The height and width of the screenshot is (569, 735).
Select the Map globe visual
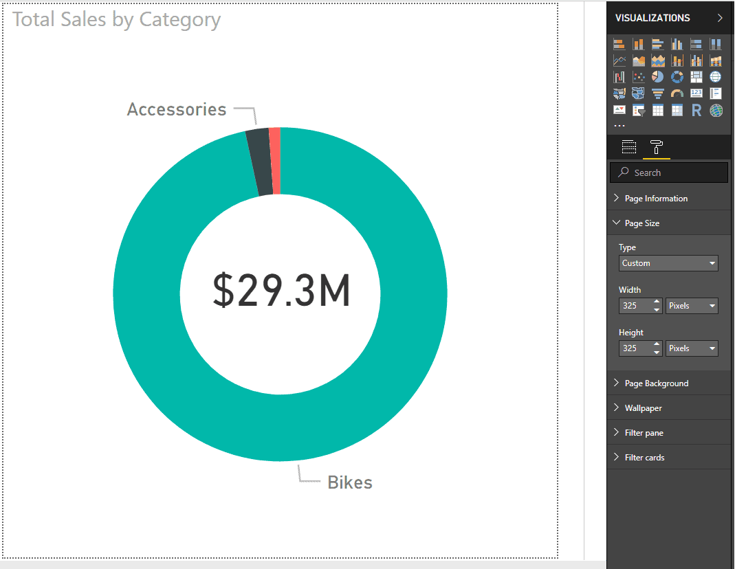click(715, 77)
